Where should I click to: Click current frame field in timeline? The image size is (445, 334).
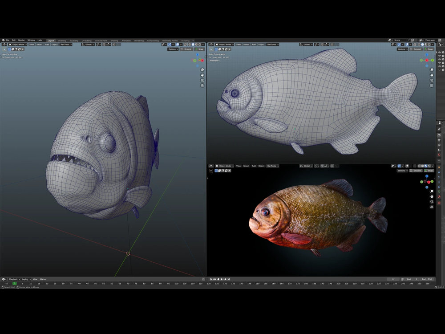393,279
